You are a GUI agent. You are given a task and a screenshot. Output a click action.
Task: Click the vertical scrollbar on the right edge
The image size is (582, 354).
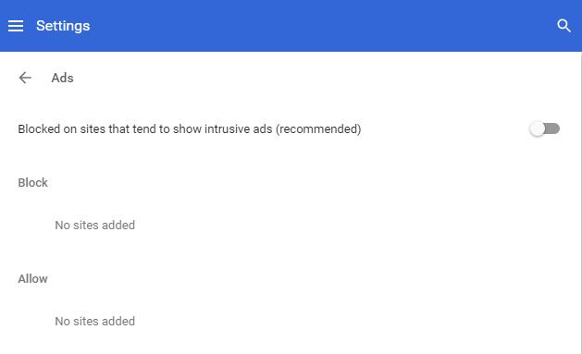point(581,202)
